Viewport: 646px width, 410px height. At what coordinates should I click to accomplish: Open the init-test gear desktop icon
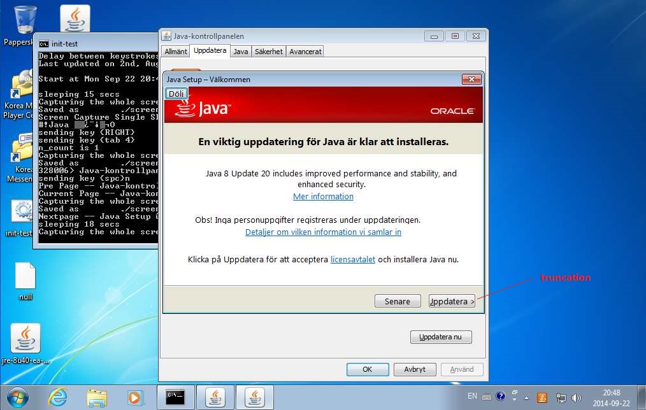point(23,212)
